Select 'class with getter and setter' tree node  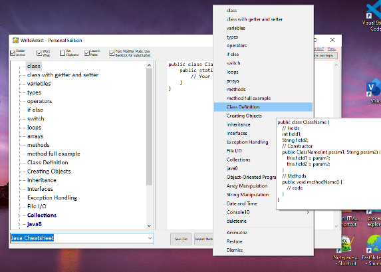pyautogui.click(x=63, y=75)
